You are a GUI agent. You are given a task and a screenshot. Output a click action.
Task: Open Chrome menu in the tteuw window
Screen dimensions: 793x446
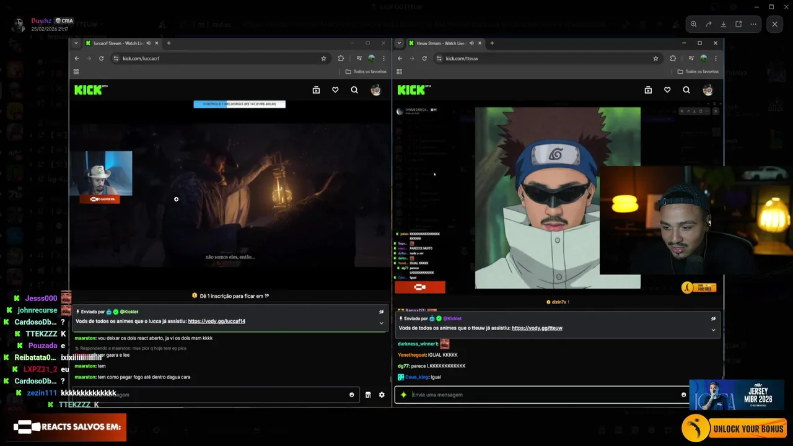pos(716,58)
